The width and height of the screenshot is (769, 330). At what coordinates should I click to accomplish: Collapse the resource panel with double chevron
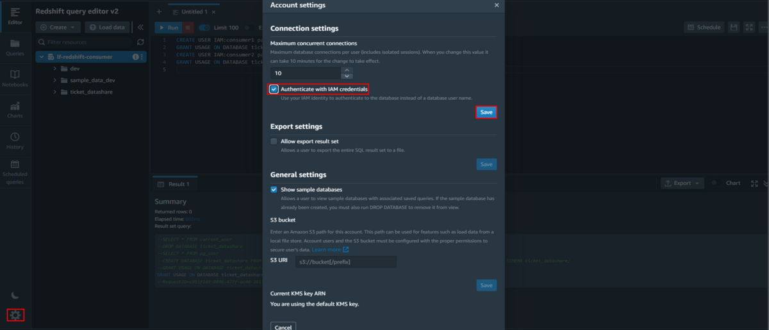click(x=141, y=27)
